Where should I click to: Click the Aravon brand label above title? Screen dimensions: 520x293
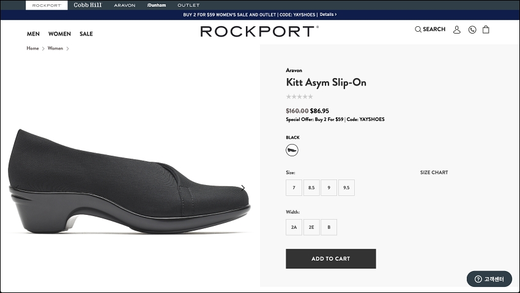(294, 70)
